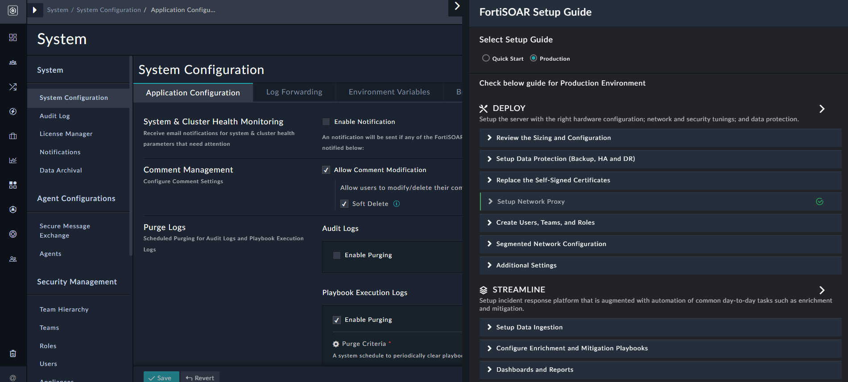848x382 pixels.
Task: Open Secure Message Exchange menu item
Action: [65, 231]
